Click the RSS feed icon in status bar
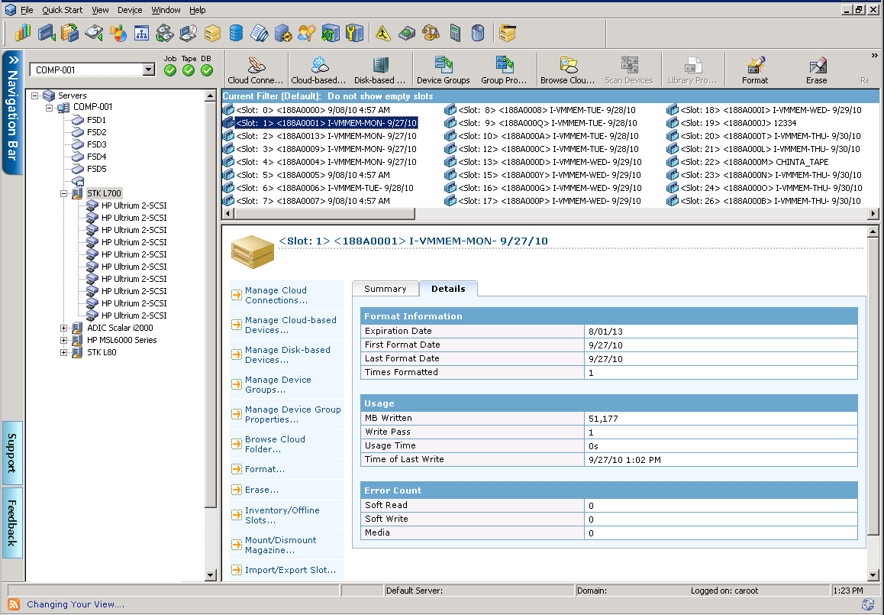The width and height of the screenshot is (884, 615). [14, 604]
